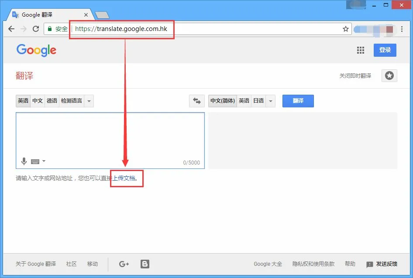Click the 登录 sign-in button
This screenshot has height=278, width=413.
pyautogui.click(x=385, y=50)
